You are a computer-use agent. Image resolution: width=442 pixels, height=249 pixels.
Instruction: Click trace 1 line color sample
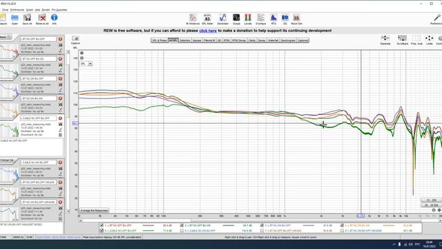(x=148, y=225)
